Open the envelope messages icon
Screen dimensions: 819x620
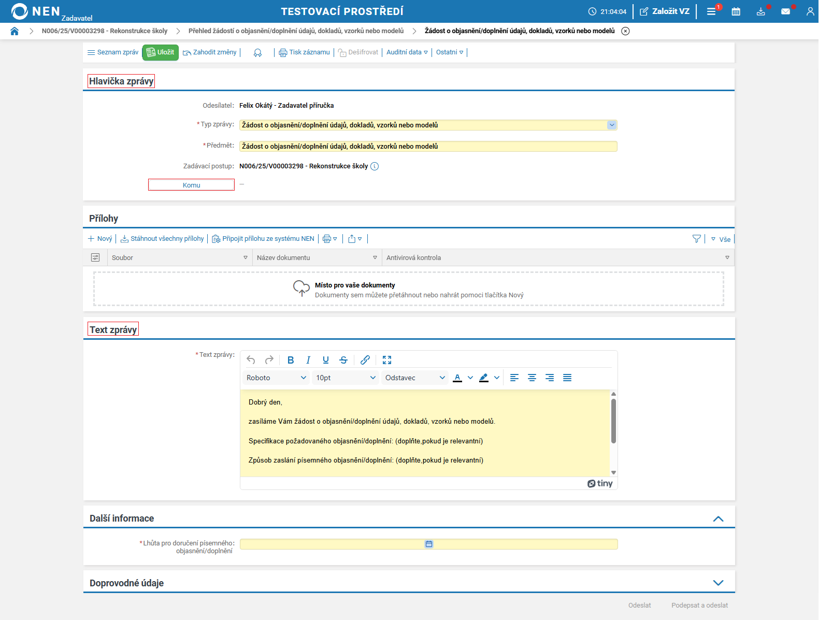click(785, 11)
